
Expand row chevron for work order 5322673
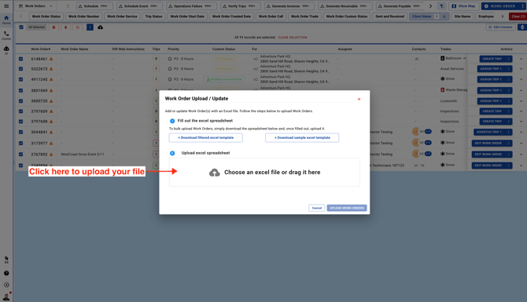(x=521, y=69)
